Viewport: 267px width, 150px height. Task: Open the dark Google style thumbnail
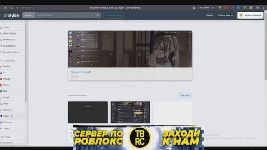[88, 112]
